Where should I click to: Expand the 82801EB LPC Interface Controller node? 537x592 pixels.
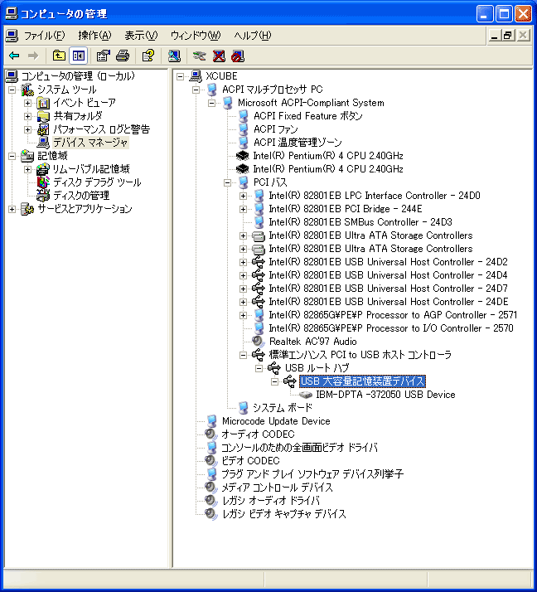coord(243,196)
